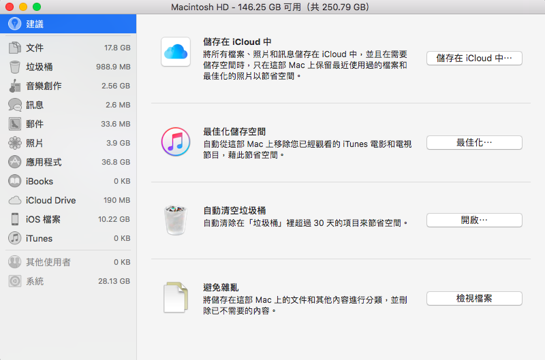Click the 最佳化儲存空間 heading

234,131
